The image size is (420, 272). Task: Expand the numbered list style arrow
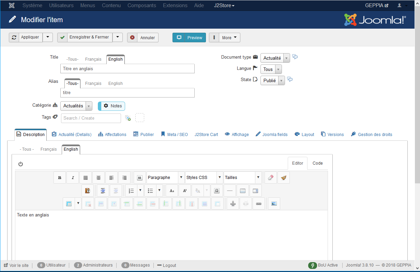140,191
